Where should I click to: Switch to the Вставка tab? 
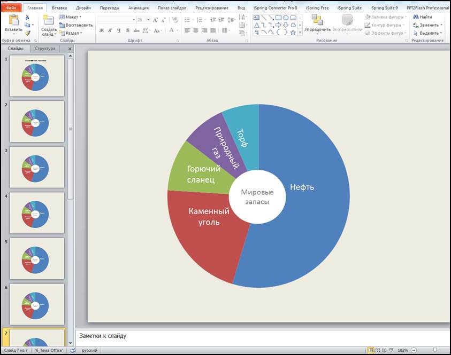(59, 8)
